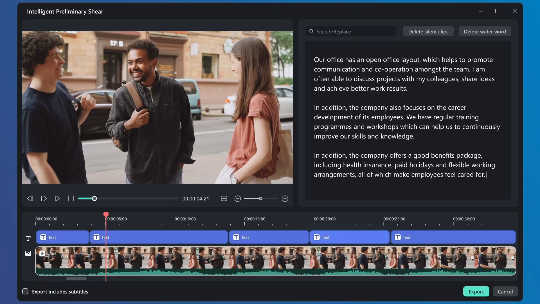Click the horizontal timeline scrollbar
The image size is (540, 304).
point(76,279)
